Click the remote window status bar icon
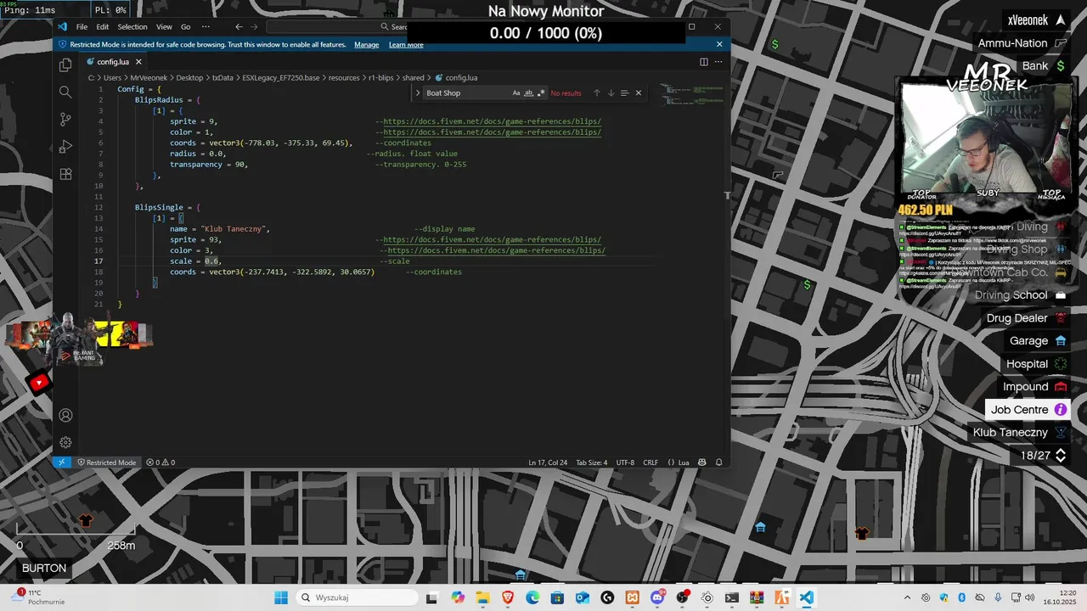 pyautogui.click(x=61, y=462)
